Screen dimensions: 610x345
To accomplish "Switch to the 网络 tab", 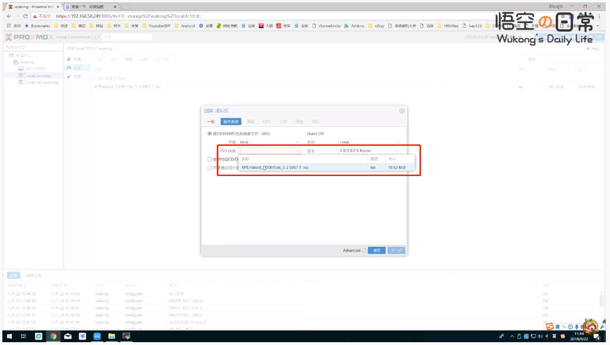I will click(299, 122).
